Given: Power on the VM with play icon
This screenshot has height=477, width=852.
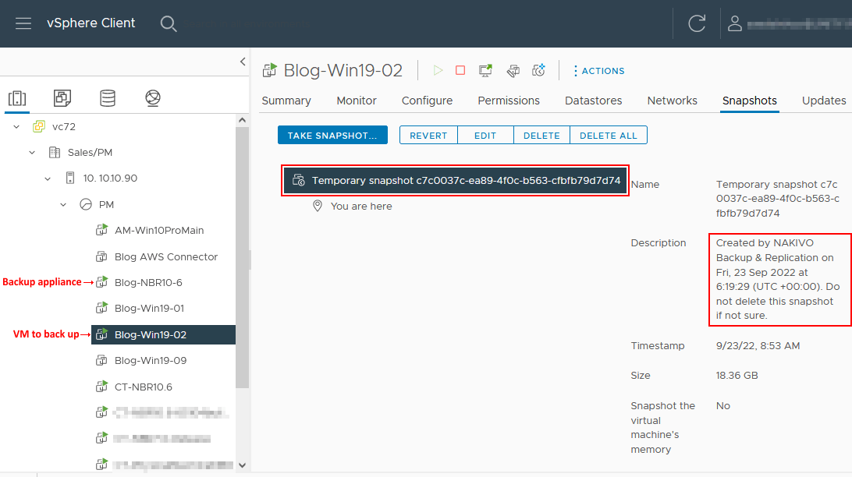Looking at the screenshot, I should (x=438, y=70).
